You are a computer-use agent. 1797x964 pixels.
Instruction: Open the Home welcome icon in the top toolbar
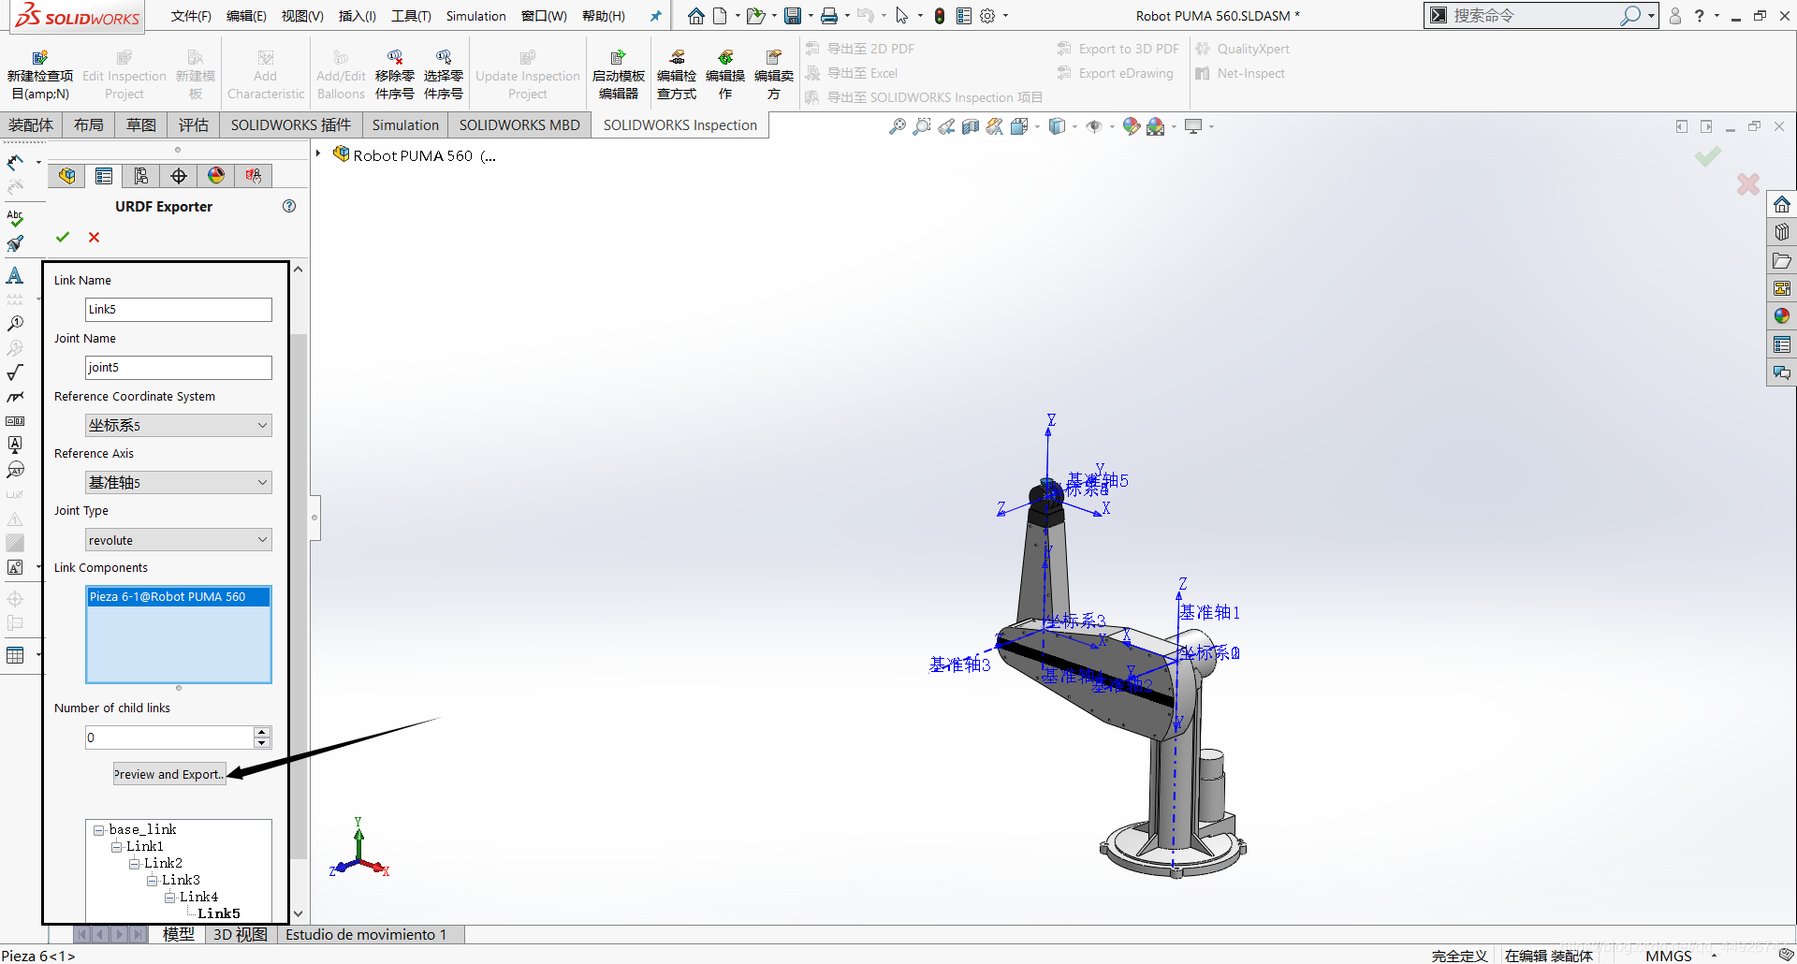tap(695, 16)
